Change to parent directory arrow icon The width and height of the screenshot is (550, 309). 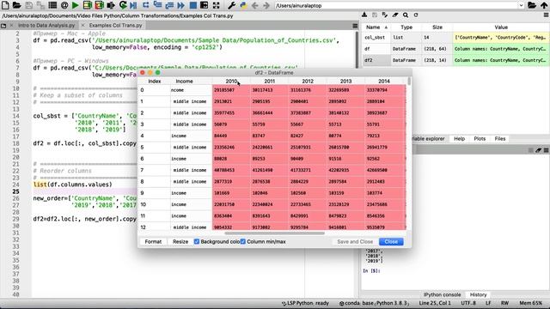544,5
